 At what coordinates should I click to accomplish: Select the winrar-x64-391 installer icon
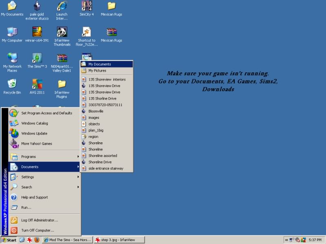[37, 35]
